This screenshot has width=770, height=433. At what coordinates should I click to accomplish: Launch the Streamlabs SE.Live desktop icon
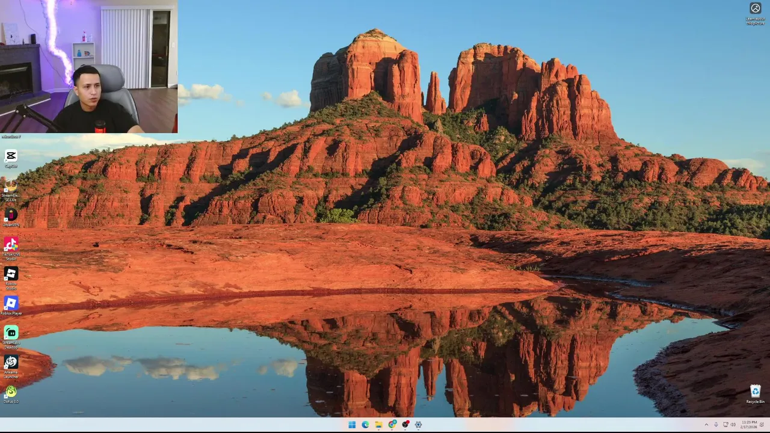[x=11, y=189]
